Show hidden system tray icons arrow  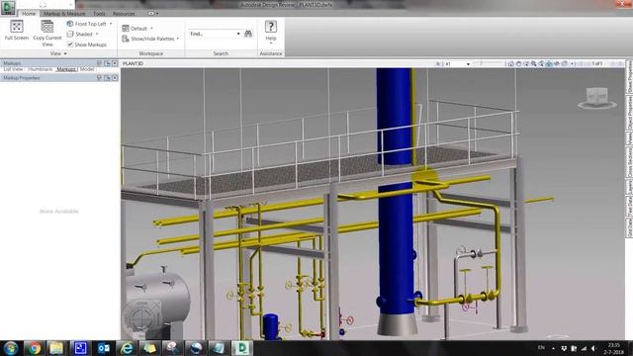pyautogui.click(x=554, y=348)
